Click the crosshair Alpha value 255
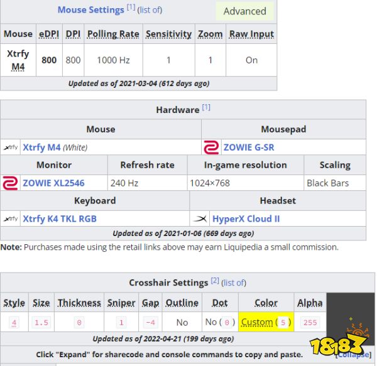The image size is (377, 366). [x=310, y=322]
